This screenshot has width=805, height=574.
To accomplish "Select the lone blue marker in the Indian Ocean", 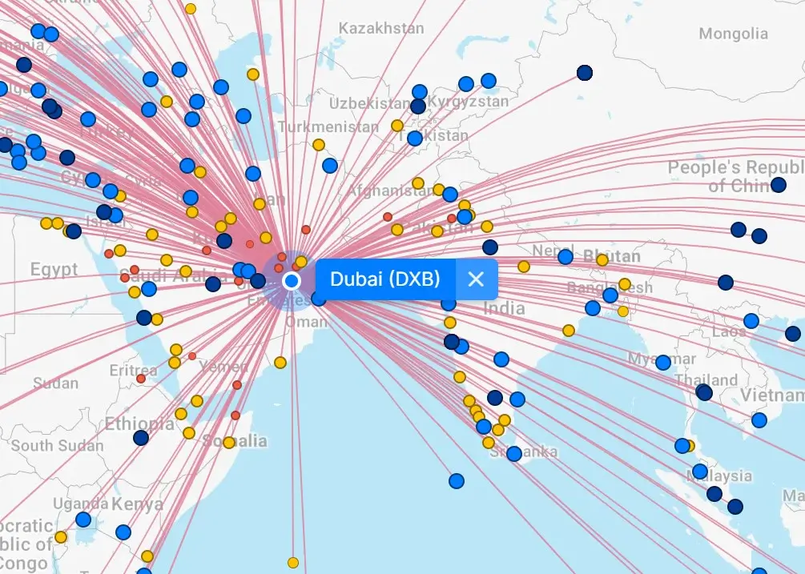I will tap(457, 481).
